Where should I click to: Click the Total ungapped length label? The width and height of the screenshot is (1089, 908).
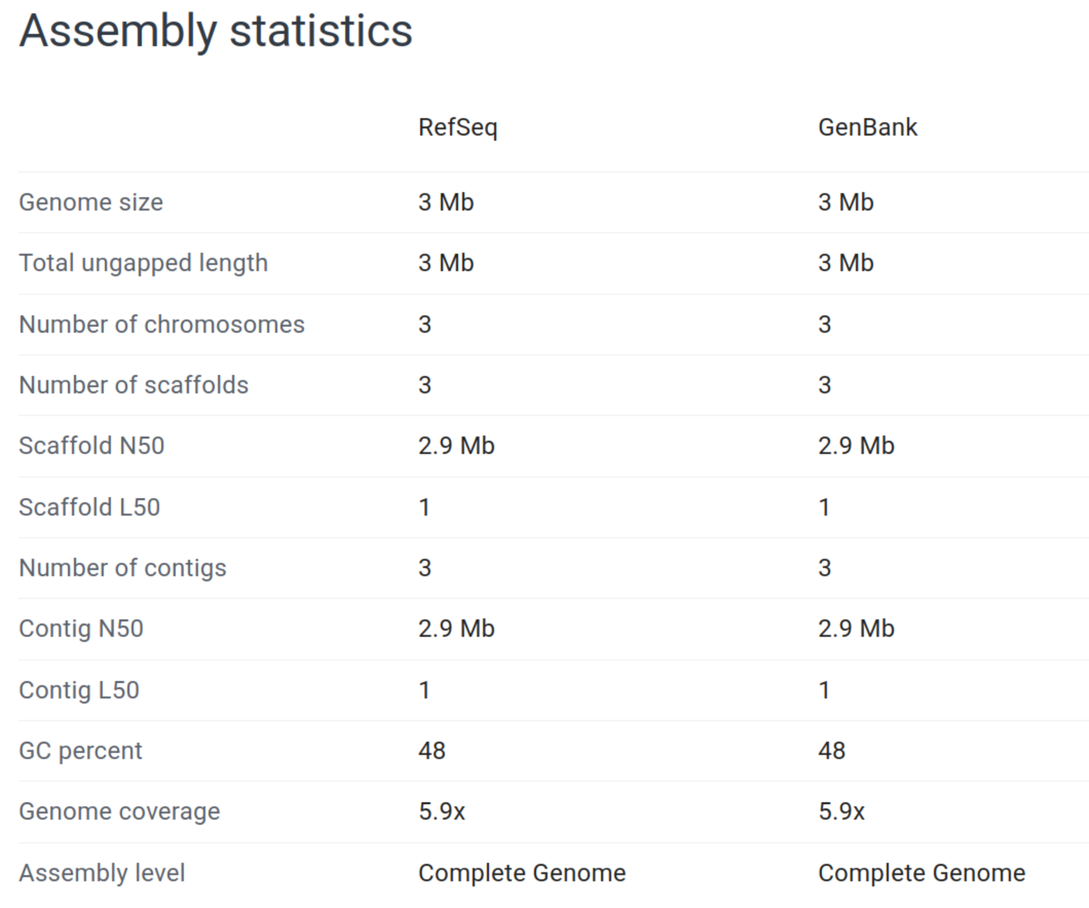[x=144, y=263]
